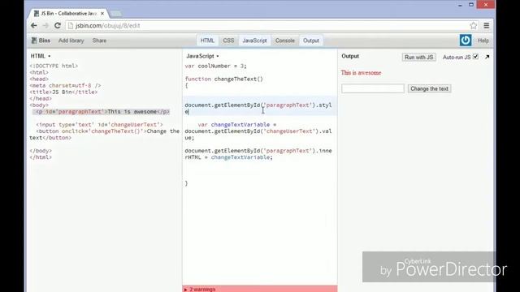The image size is (520, 292).
Task: Click the 'var changeTextVariable =' line
Action: [x=237, y=124]
